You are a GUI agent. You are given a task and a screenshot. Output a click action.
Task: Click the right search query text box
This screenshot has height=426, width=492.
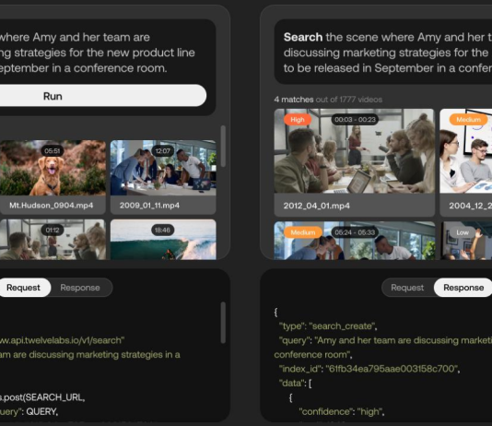383,53
